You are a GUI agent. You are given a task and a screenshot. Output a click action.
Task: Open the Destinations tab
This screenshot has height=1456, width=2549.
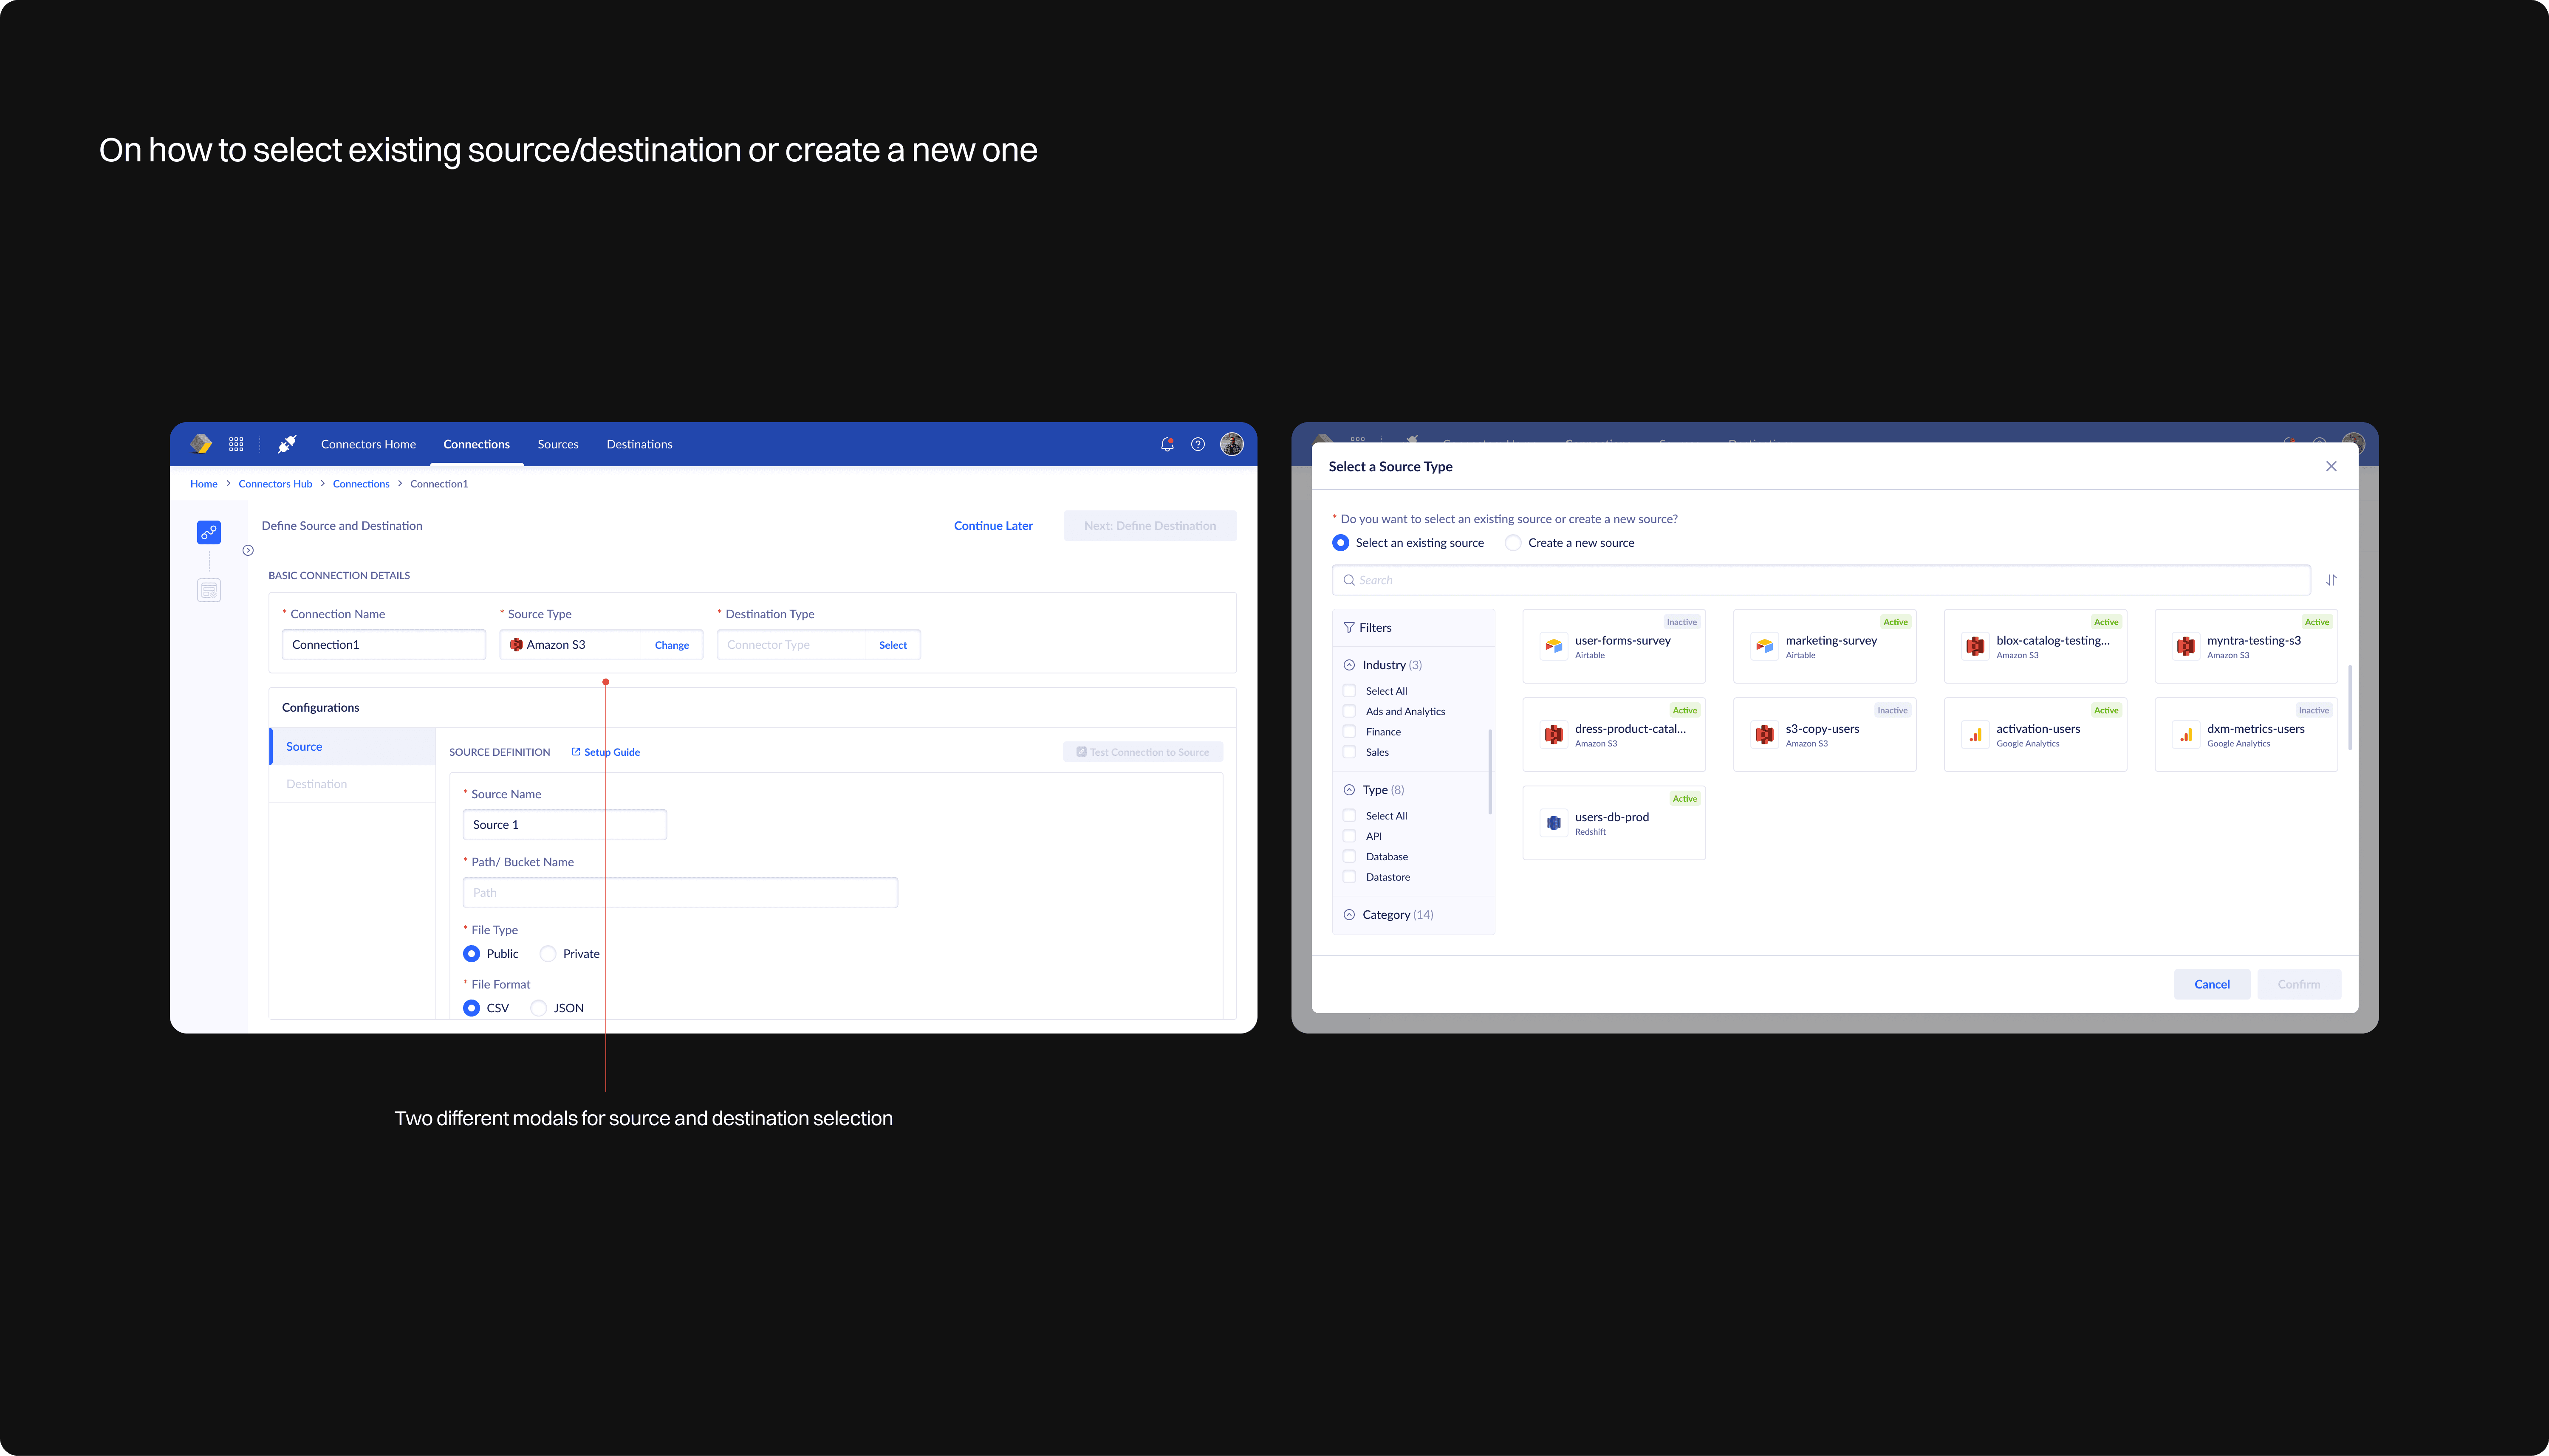point(639,444)
